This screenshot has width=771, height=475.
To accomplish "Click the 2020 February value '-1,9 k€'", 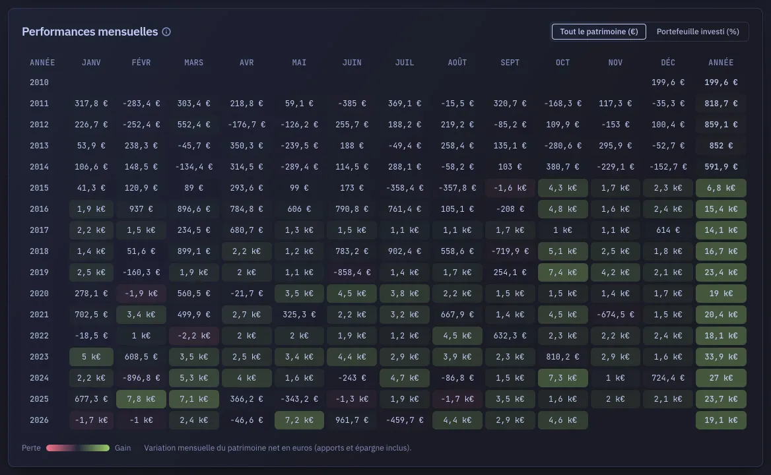I will [x=141, y=294].
